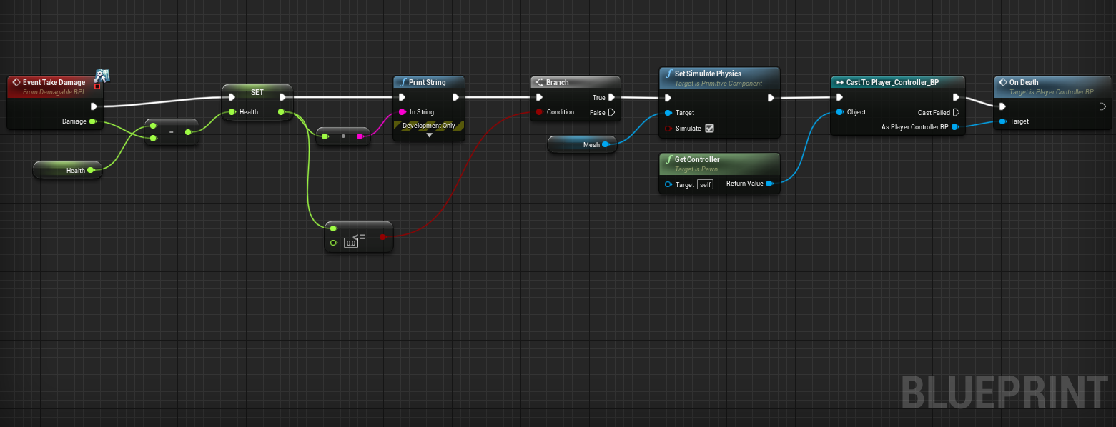Screen dimensions: 1116x427
Task: Click the Print String function icon
Action: 403,82
